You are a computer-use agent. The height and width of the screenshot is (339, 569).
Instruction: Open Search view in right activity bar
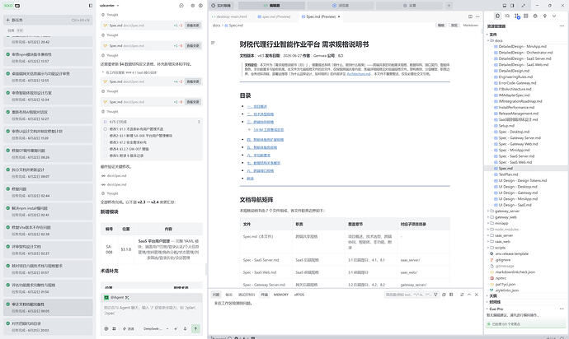tap(507, 16)
